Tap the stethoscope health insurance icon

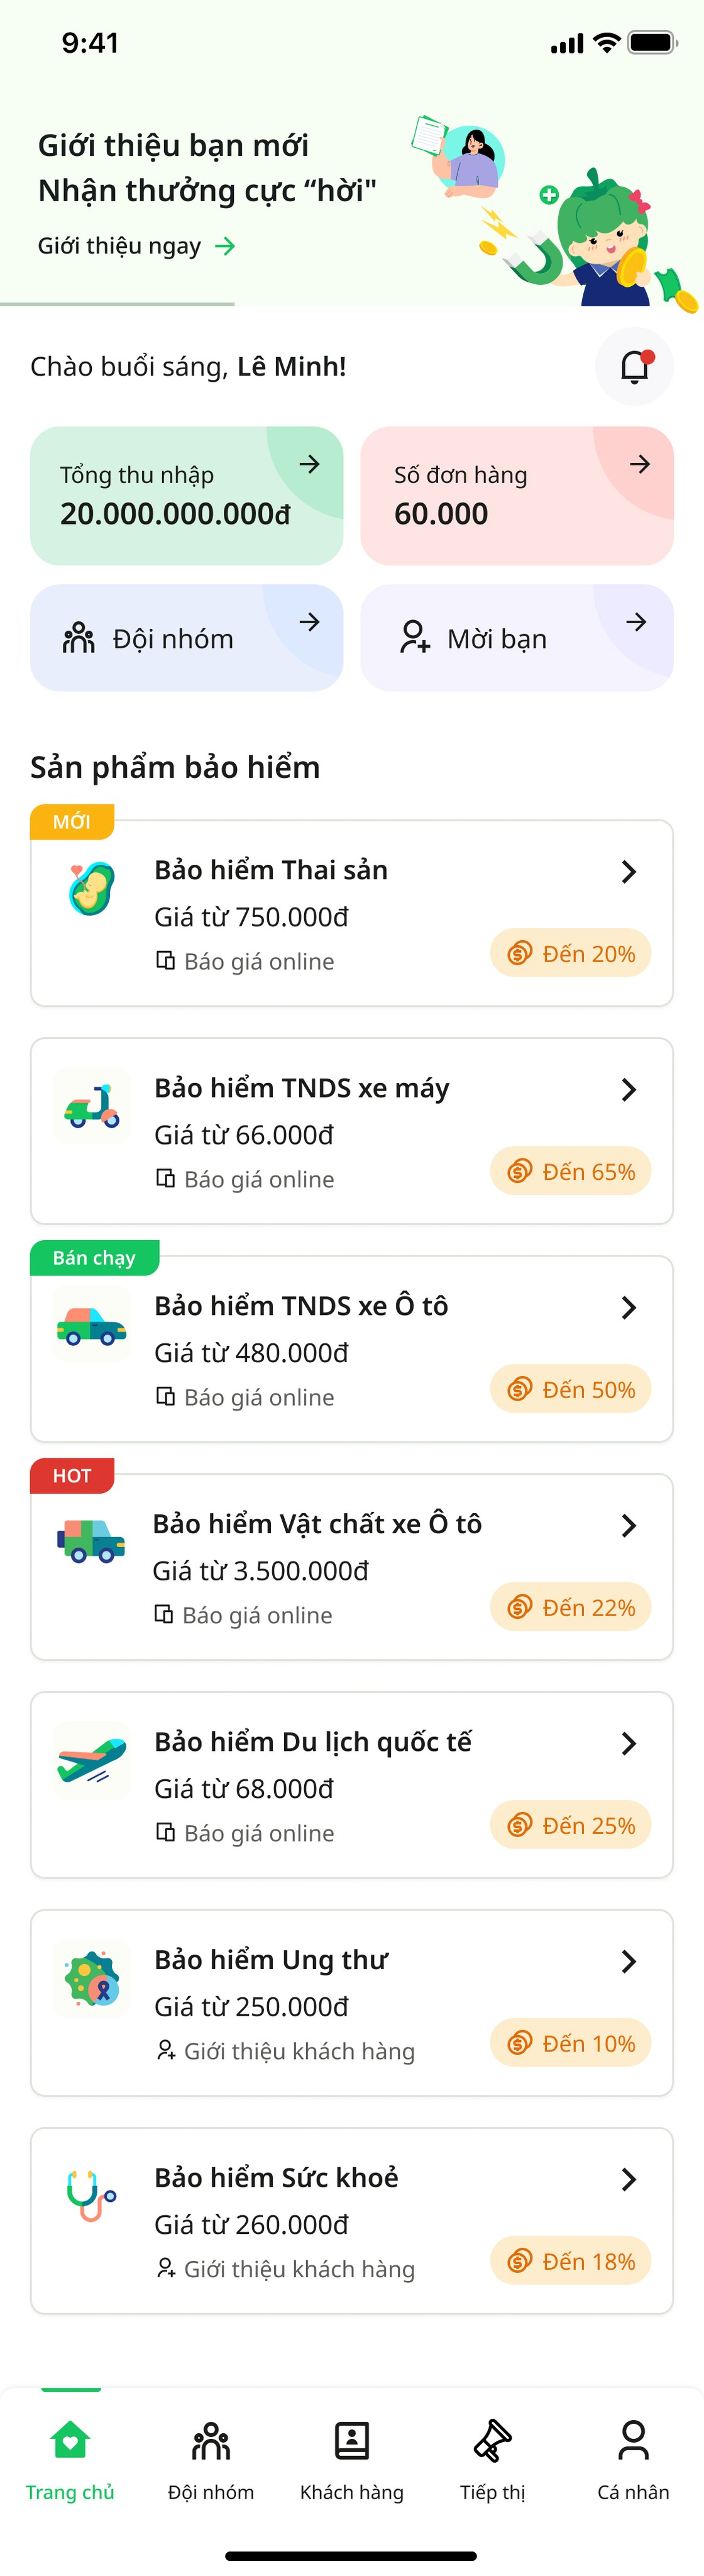[92, 2197]
